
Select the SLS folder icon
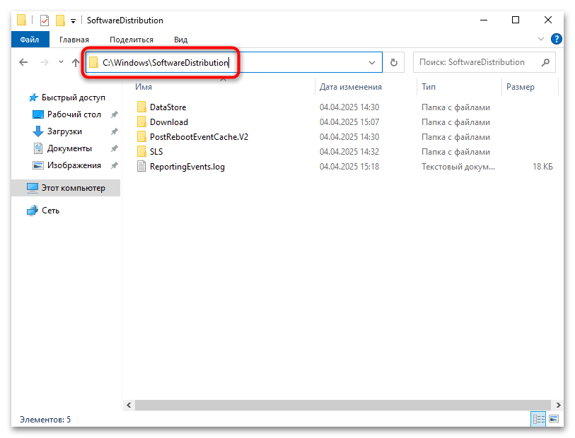point(141,152)
